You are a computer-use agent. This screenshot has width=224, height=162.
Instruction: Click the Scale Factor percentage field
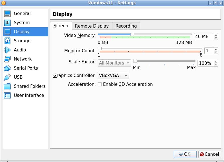[205, 63]
